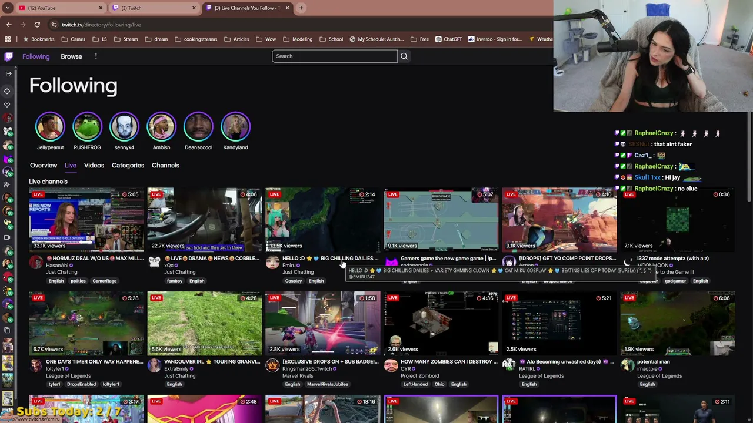The width and height of the screenshot is (753, 423).
Task: Click the MarvelRivalsJubilee tag
Action: pyautogui.click(x=328, y=384)
